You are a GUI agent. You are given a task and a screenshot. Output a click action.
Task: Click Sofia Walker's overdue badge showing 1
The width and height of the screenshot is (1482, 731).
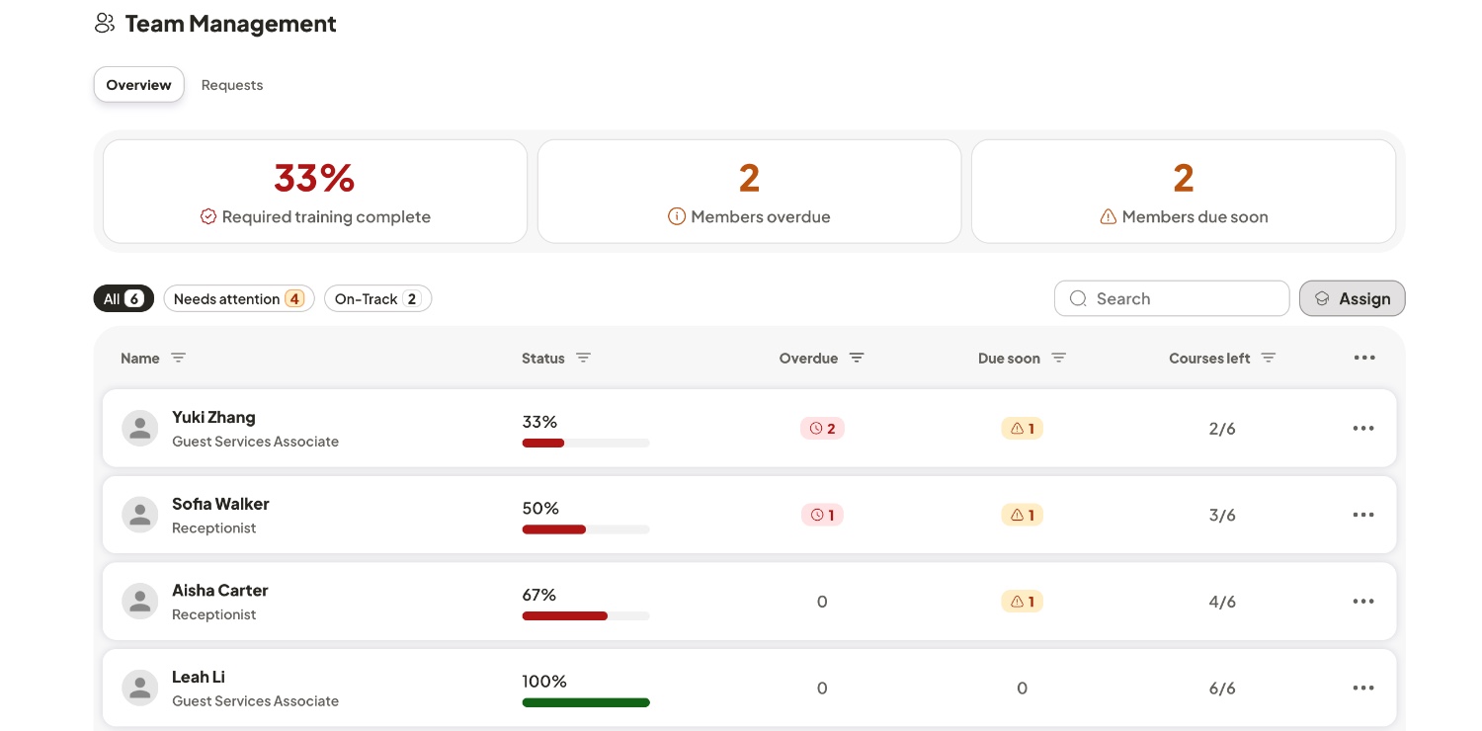tap(822, 515)
